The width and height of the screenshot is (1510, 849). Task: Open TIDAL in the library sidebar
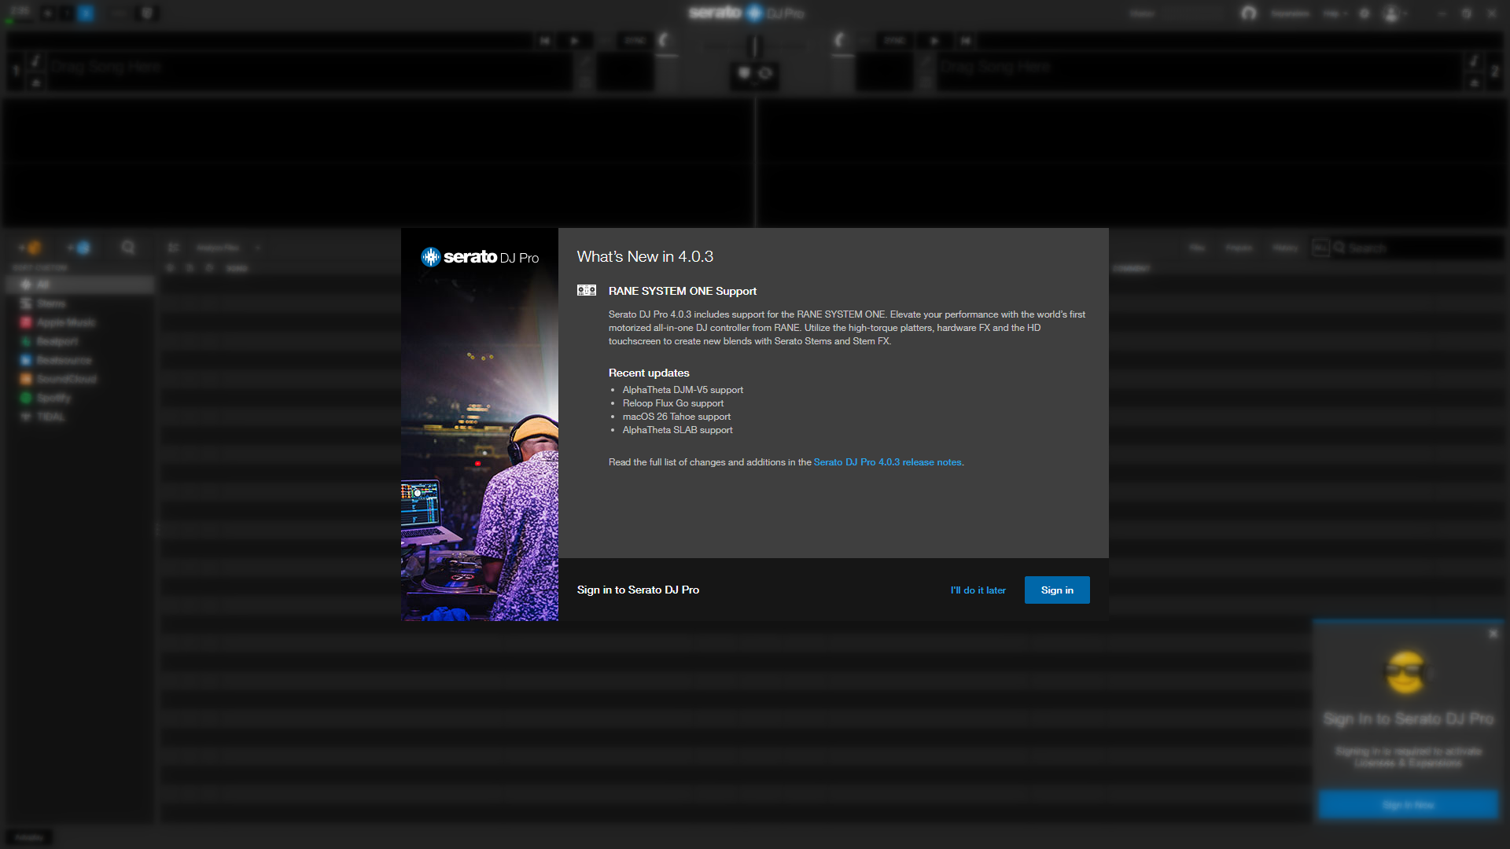(x=80, y=417)
